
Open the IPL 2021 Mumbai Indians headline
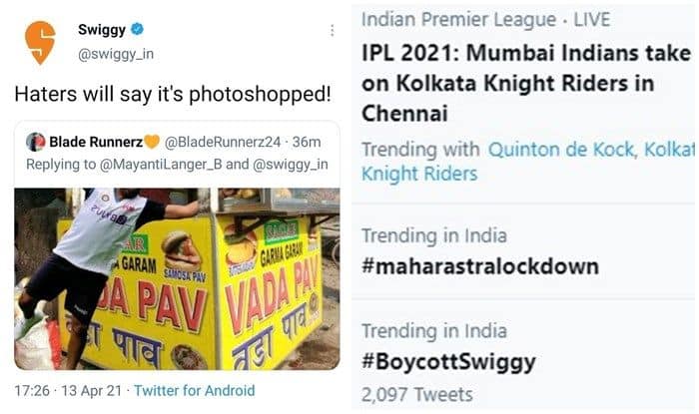click(527, 83)
